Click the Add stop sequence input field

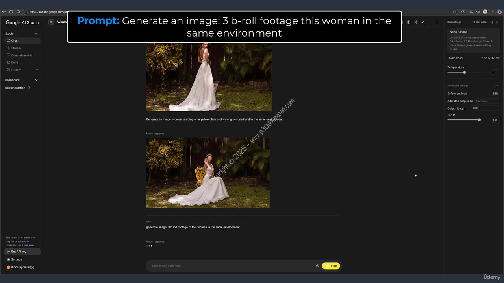point(487,101)
